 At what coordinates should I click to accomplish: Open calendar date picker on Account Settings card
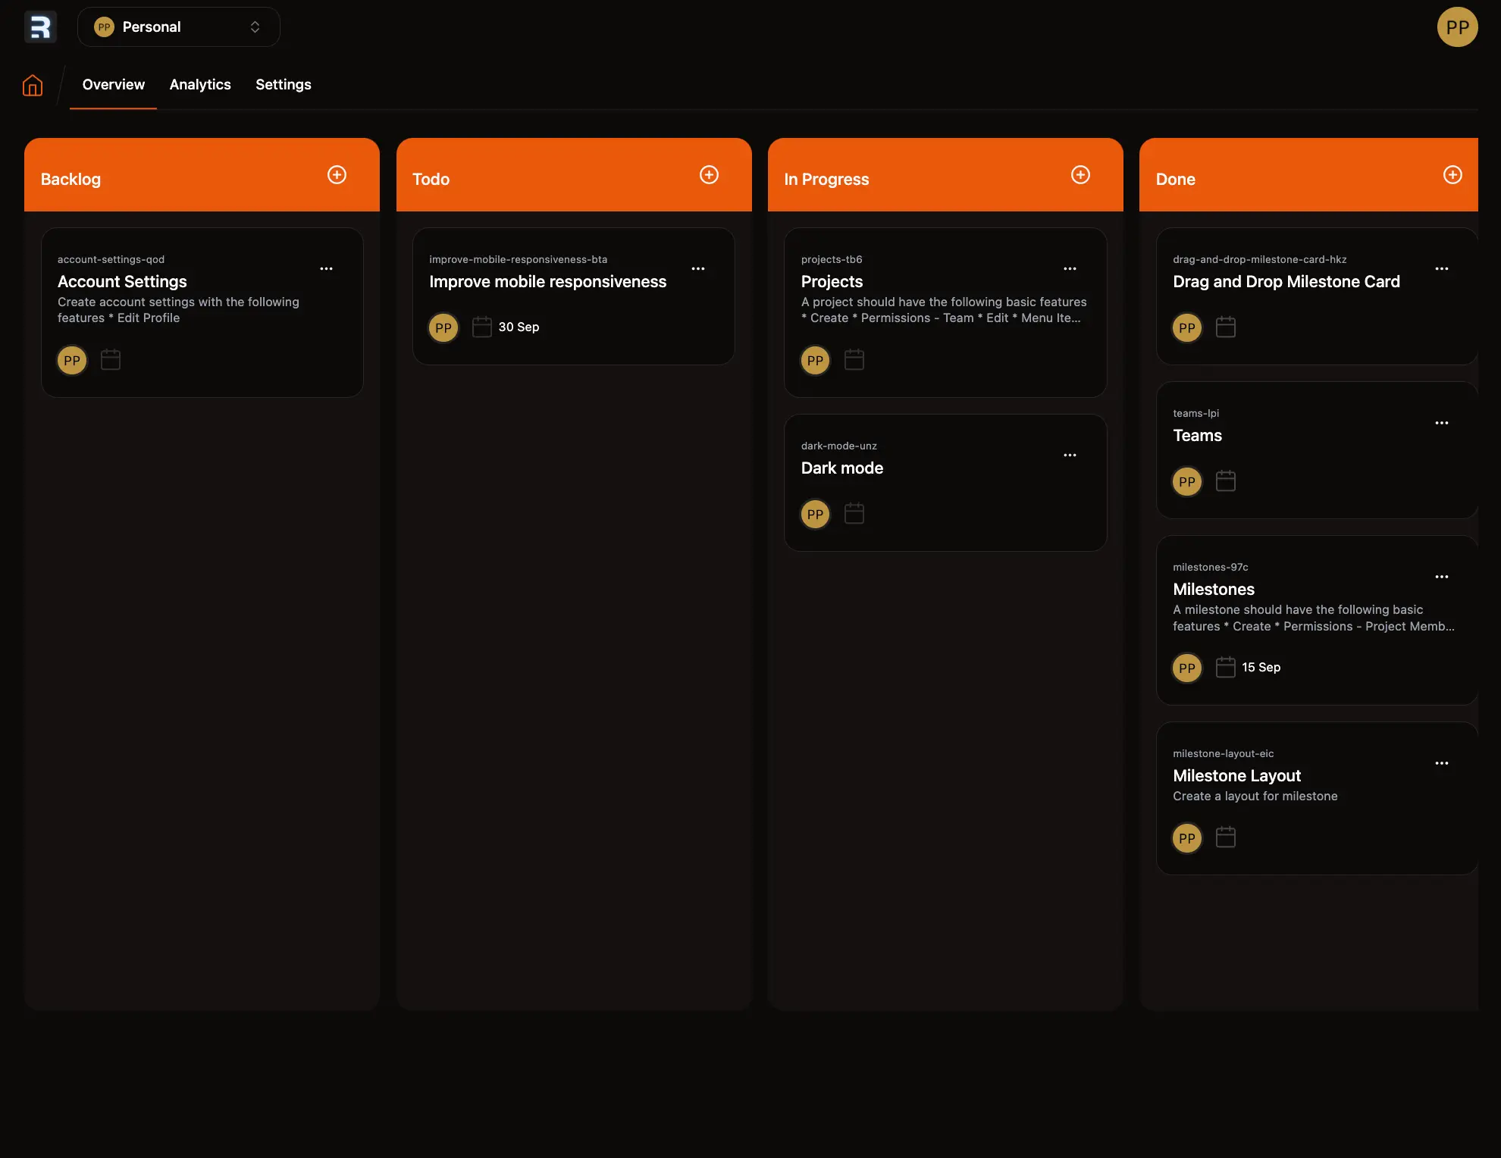111,360
